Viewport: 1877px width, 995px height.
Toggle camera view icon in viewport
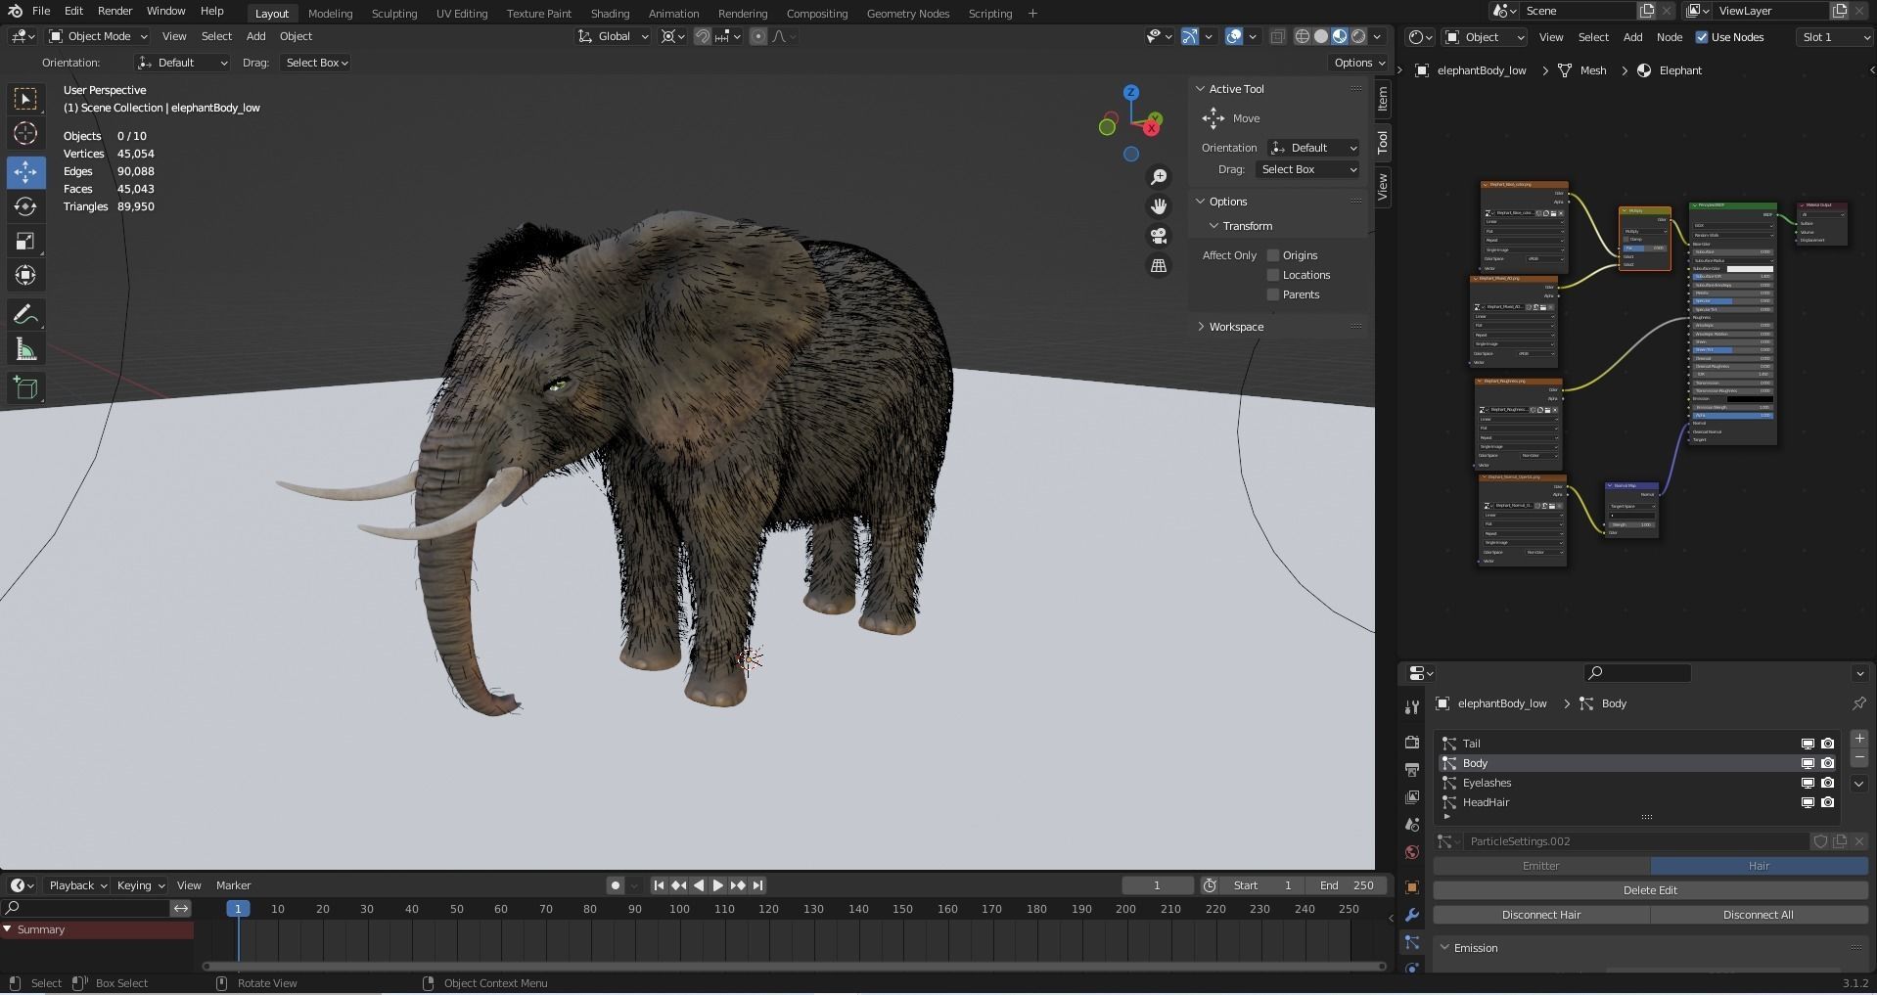1159,236
